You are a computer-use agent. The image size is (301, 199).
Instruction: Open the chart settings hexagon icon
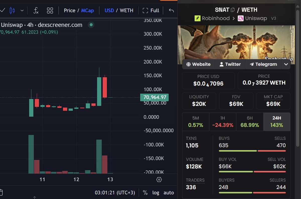(x=159, y=179)
